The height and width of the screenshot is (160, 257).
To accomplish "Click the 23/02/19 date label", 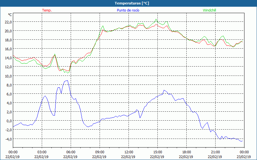I will [x=244, y=157].
